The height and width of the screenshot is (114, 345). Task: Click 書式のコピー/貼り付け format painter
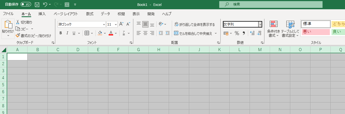33,36
